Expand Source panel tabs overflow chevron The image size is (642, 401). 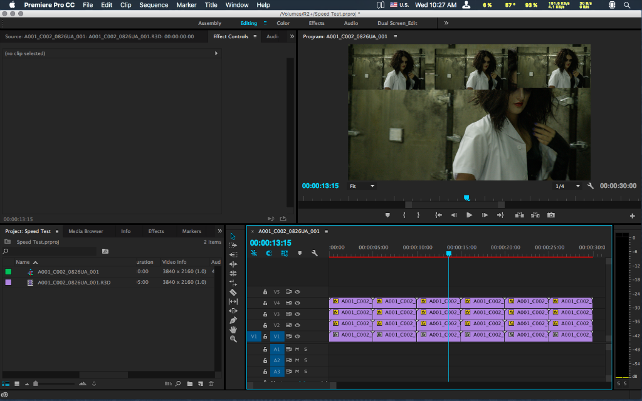click(292, 36)
